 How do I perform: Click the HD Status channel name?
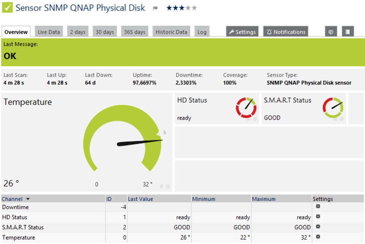14,217
